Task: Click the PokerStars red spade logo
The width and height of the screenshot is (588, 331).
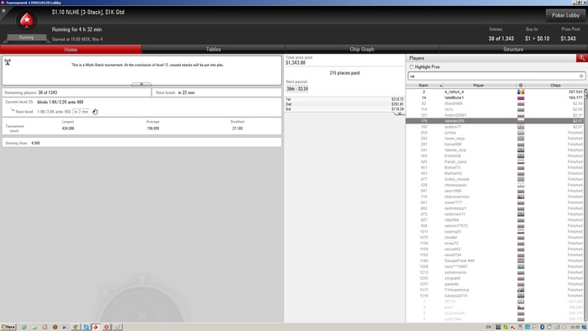Action: 27,20
